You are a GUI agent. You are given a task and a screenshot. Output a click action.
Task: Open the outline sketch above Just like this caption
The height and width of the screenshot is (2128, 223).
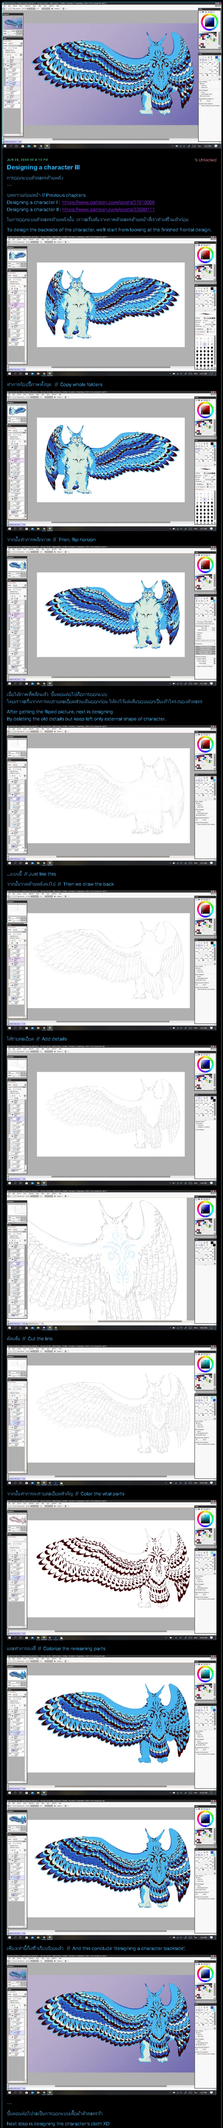[111, 795]
